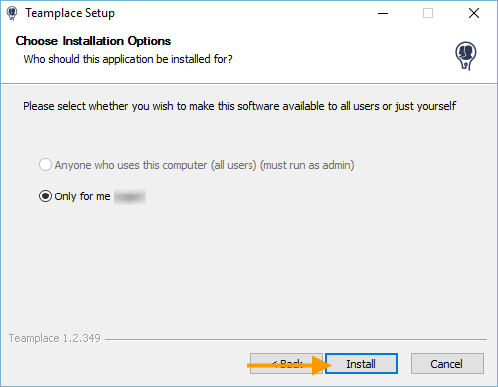Click the disabled maximize window button
Viewport: 498px width, 387px height.
(x=428, y=13)
